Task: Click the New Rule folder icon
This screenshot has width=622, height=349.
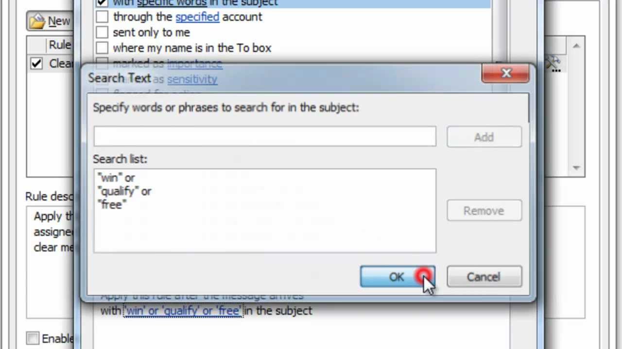Action: 37,21
